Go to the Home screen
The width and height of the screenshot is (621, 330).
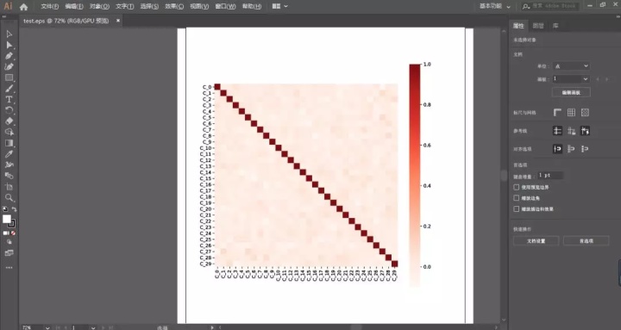[24, 7]
